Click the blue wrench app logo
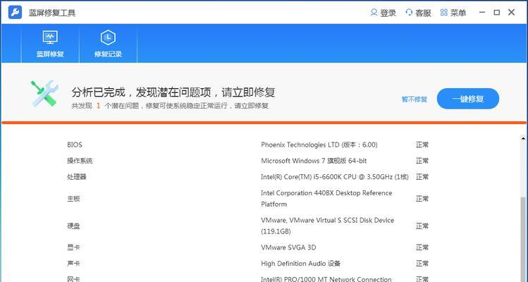This screenshot has width=528, height=282. click(15, 13)
